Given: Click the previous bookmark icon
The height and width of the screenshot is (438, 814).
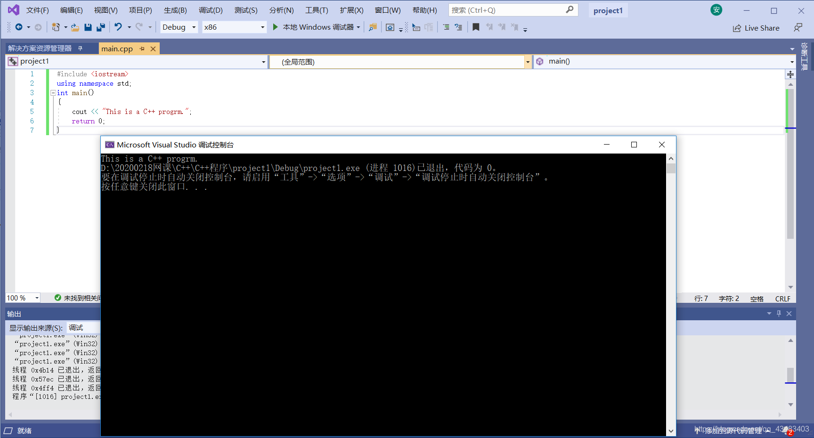Looking at the screenshot, I should [489, 27].
